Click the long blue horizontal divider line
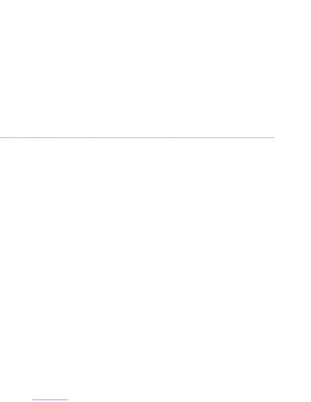 pyautogui.click(x=137, y=138)
